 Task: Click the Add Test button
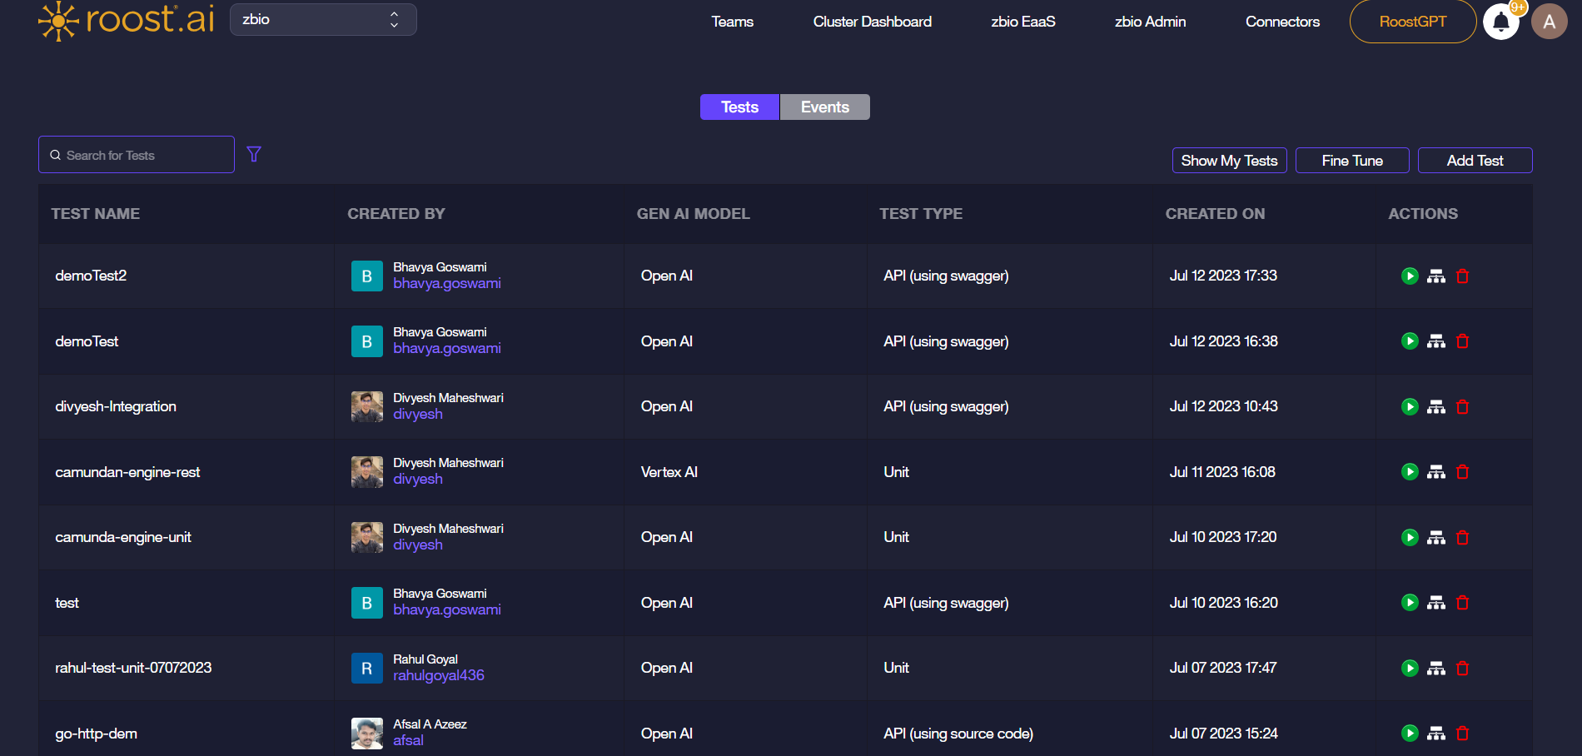click(1475, 161)
